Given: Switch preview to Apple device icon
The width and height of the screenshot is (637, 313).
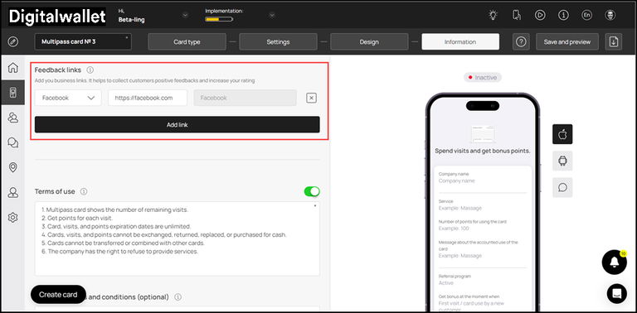Looking at the screenshot, I should click(x=562, y=134).
